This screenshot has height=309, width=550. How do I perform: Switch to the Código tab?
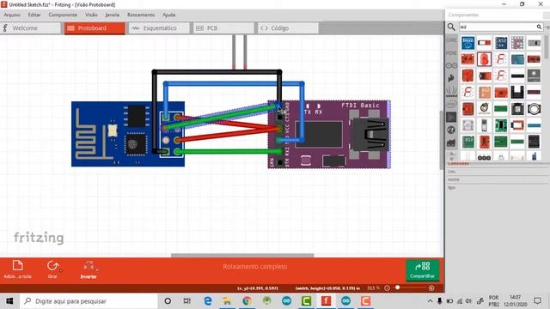(288, 28)
